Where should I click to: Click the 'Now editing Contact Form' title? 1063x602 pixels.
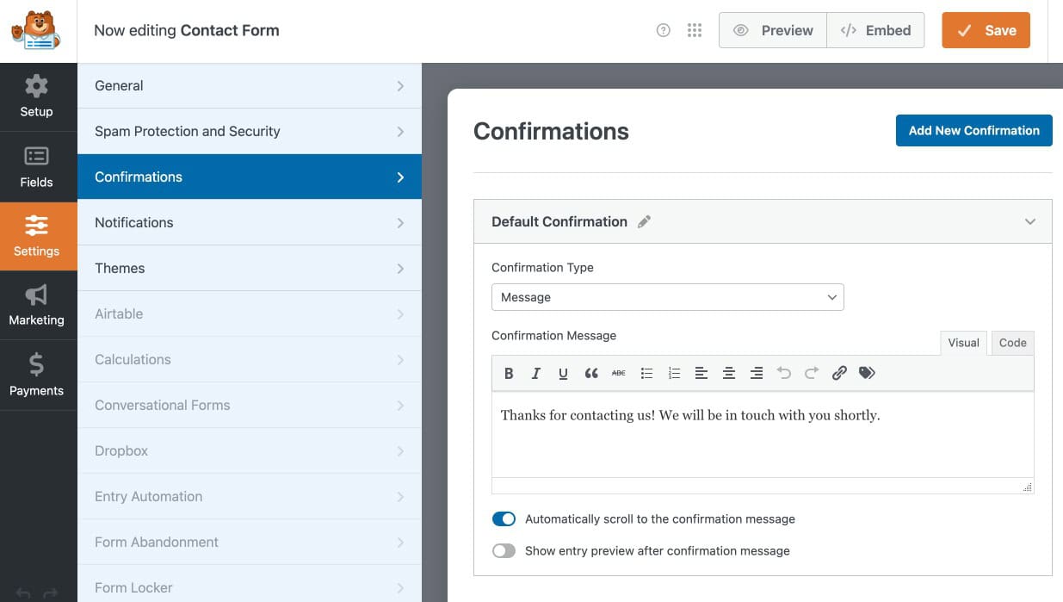click(187, 30)
